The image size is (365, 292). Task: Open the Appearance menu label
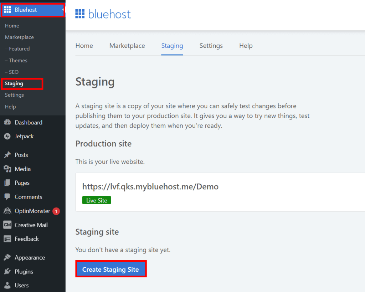[30, 257]
